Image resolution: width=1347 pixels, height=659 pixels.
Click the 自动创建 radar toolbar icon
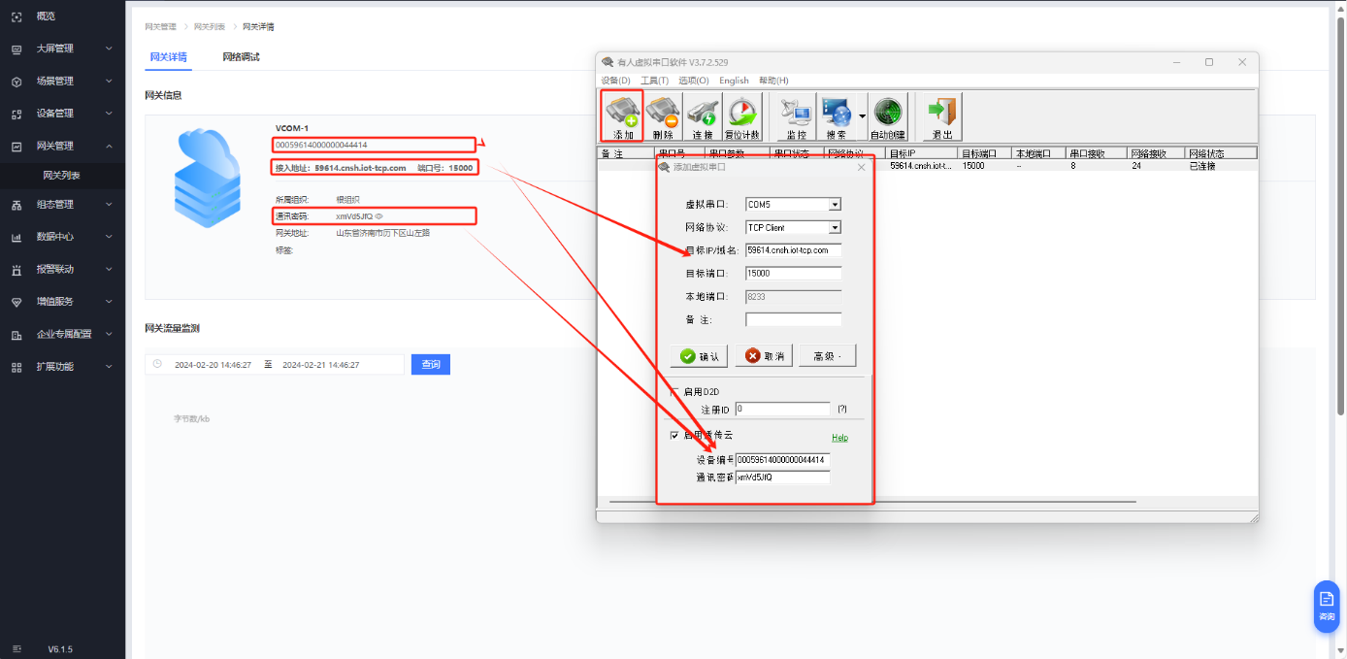pyautogui.click(x=888, y=116)
